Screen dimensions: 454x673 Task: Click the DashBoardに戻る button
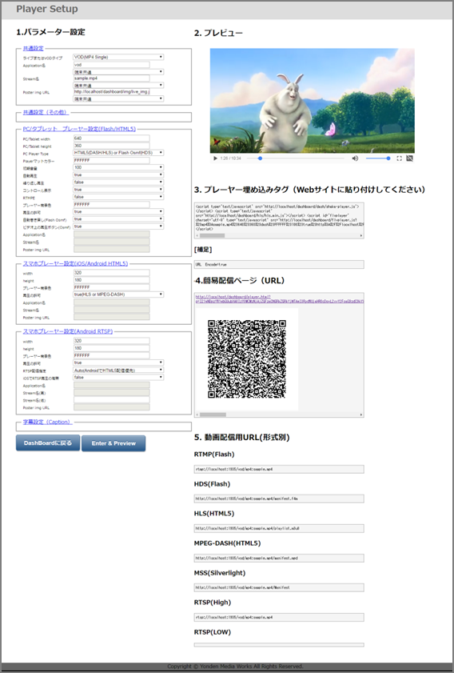48,443
